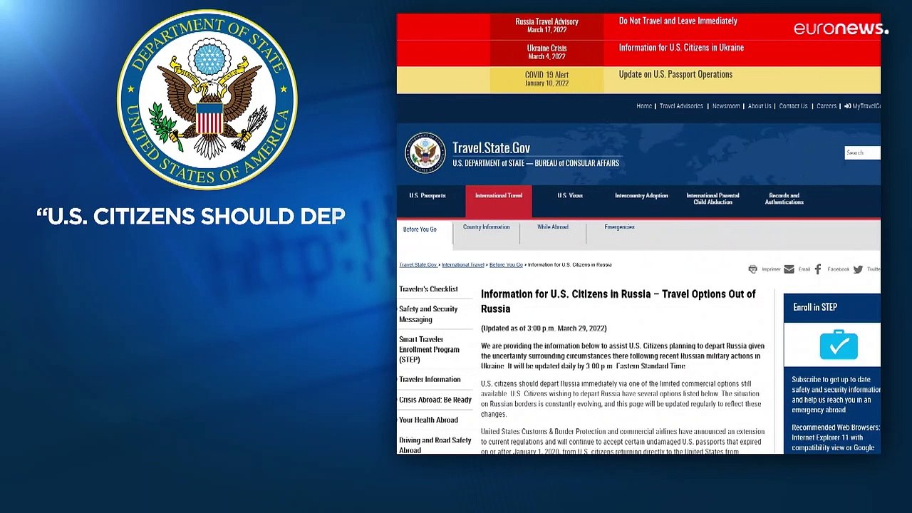Click the heading about Travel Options Out of Russia

tap(618, 301)
